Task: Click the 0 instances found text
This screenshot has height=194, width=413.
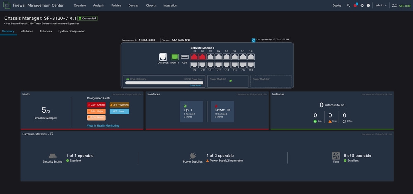Action: coord(332,105)
